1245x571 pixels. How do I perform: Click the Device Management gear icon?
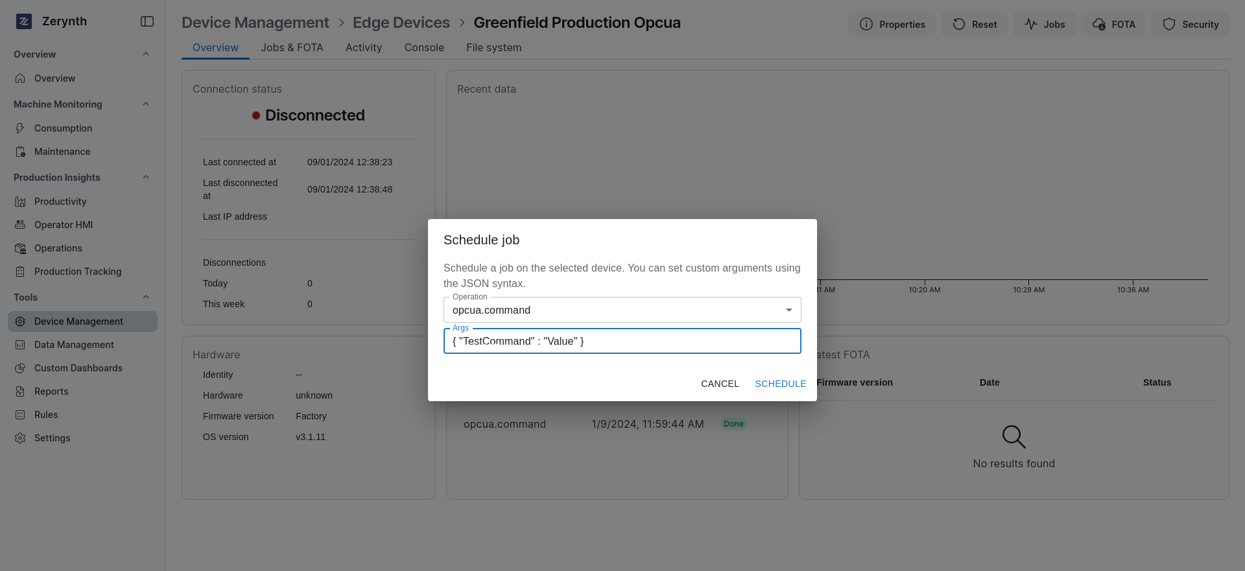(x=20, y=321)
